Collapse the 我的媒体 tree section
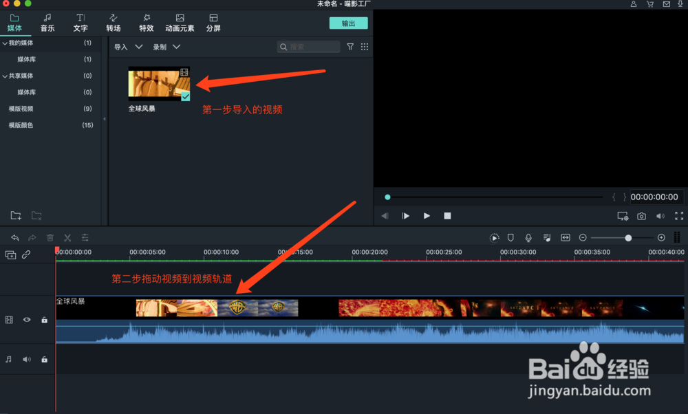Screen dimensions: 688x414 coord(5,43)
